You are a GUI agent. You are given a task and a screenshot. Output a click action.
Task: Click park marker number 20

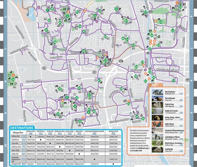click(80, 26)
